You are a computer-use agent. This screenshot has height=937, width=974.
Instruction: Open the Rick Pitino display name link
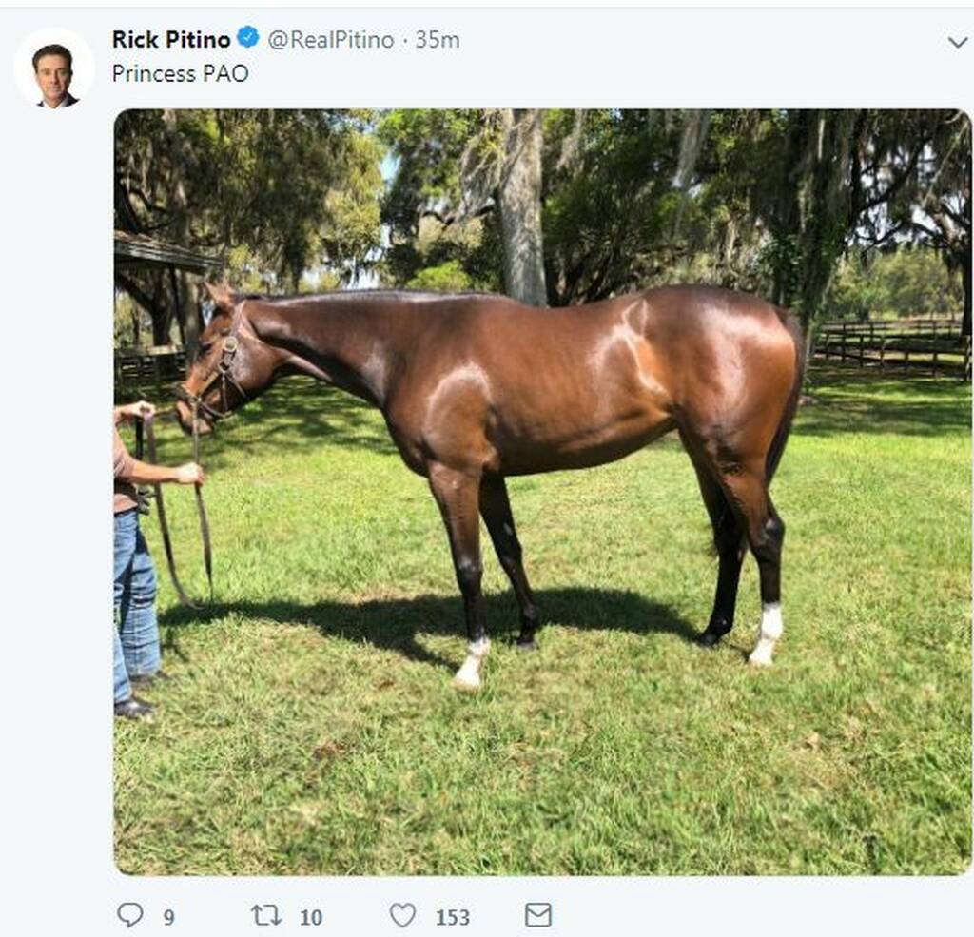[x=171, y=39]
